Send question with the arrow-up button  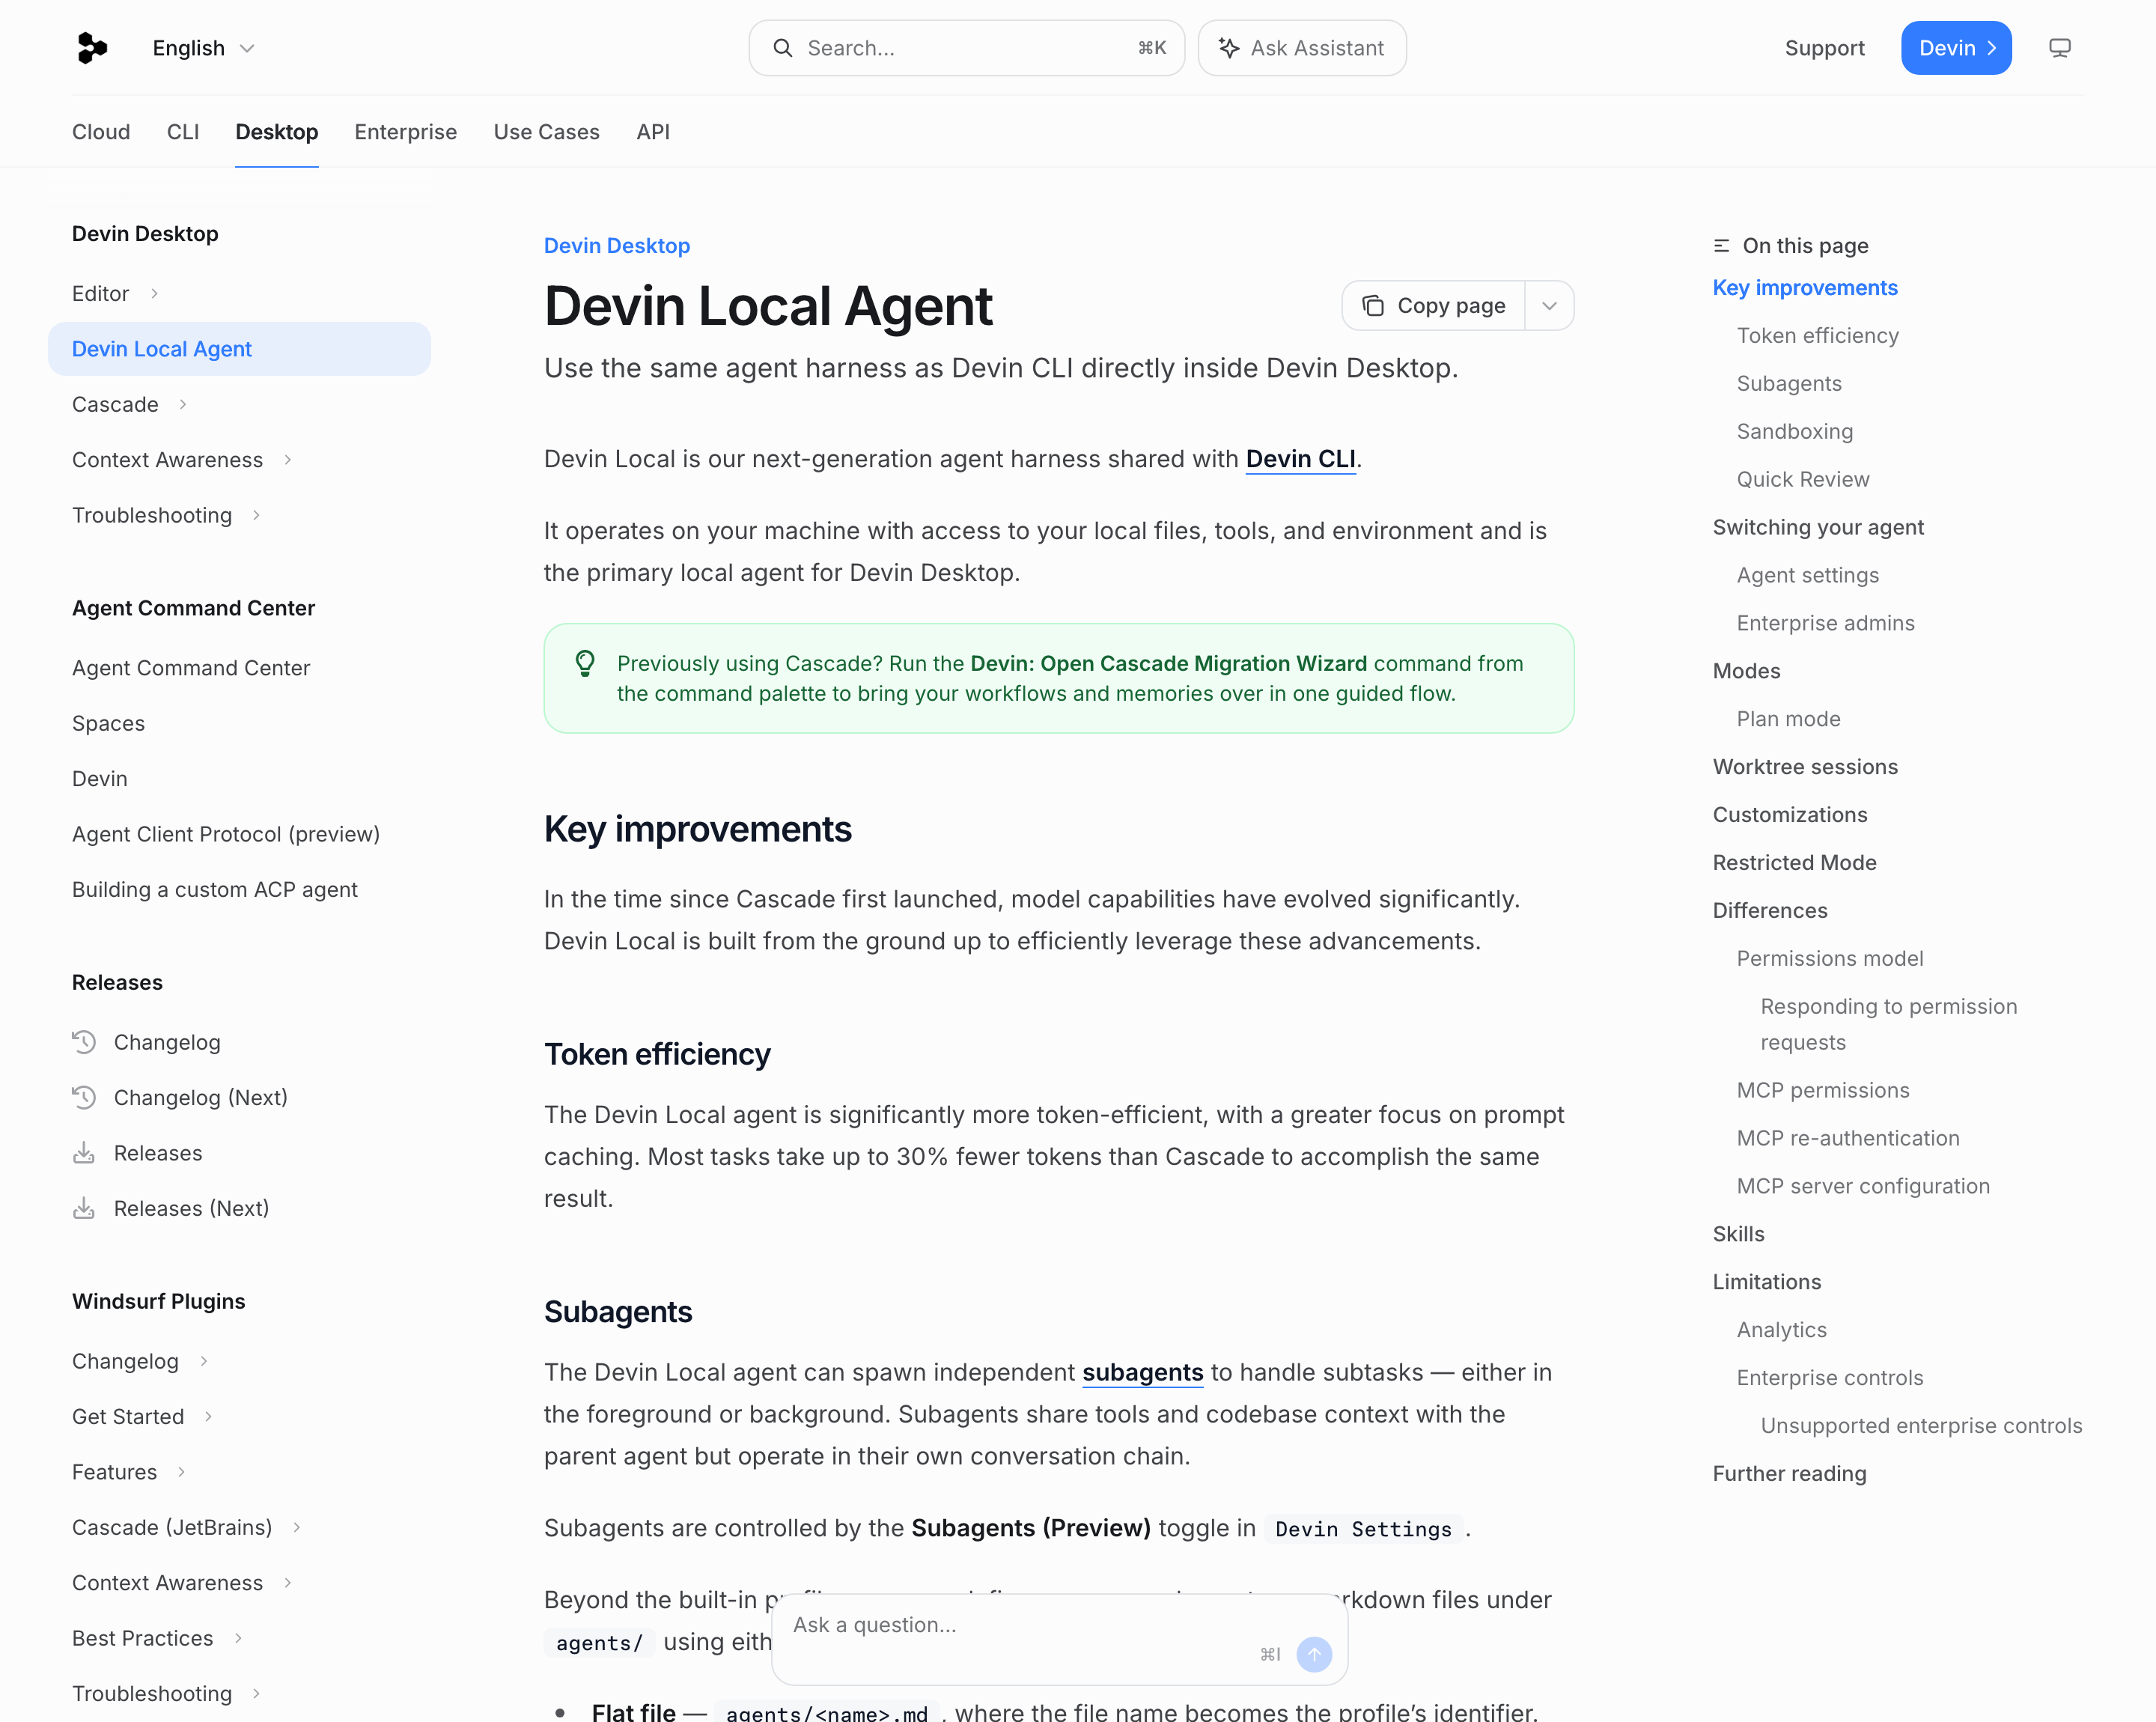point(1314,1654)
